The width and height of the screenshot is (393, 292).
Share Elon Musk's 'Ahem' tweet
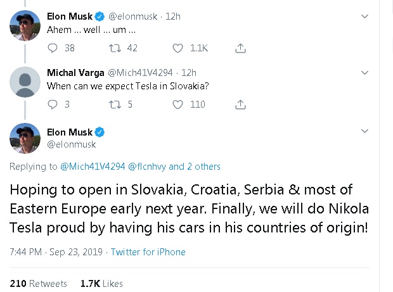pyautogui.click(x=240, y=48)
